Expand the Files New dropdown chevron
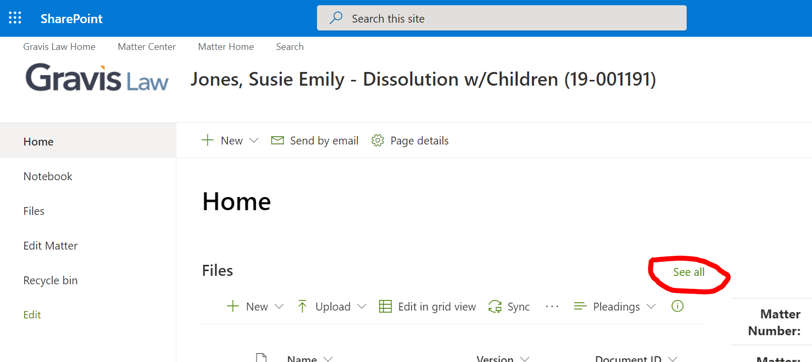Viewport: 812px width, 362px height. [x=279, y=306]
